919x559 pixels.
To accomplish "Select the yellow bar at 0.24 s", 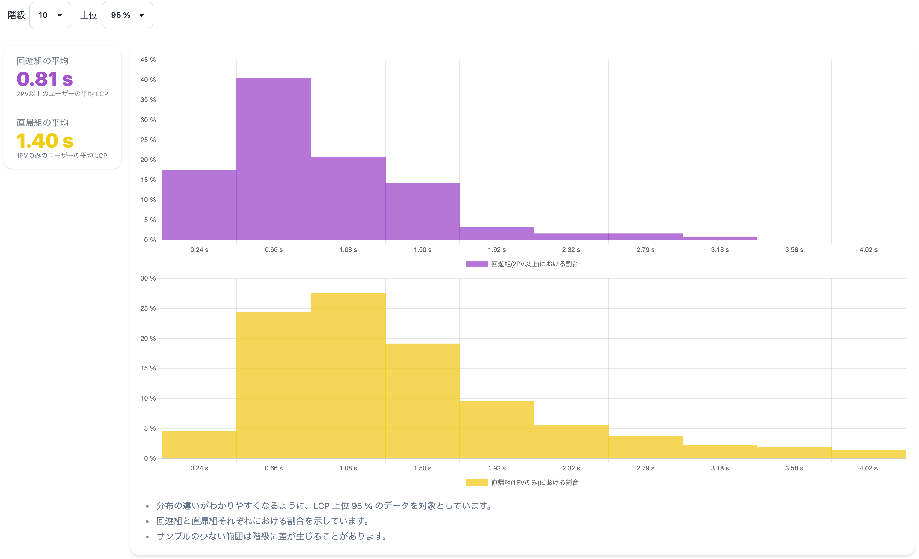I will pyautogui.click(x=199, y=445).
